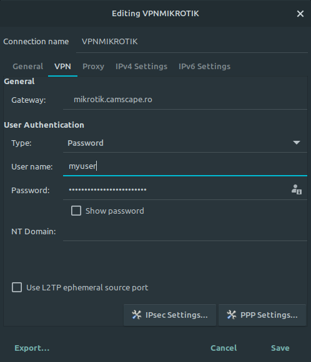Open IPsec Settings dialog

[170, 315]
